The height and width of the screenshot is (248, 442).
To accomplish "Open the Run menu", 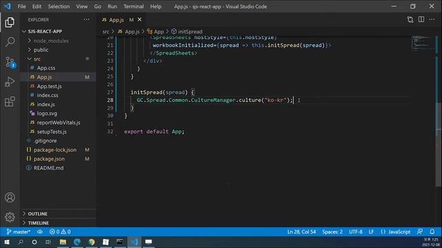I will (x=112, y=6).
